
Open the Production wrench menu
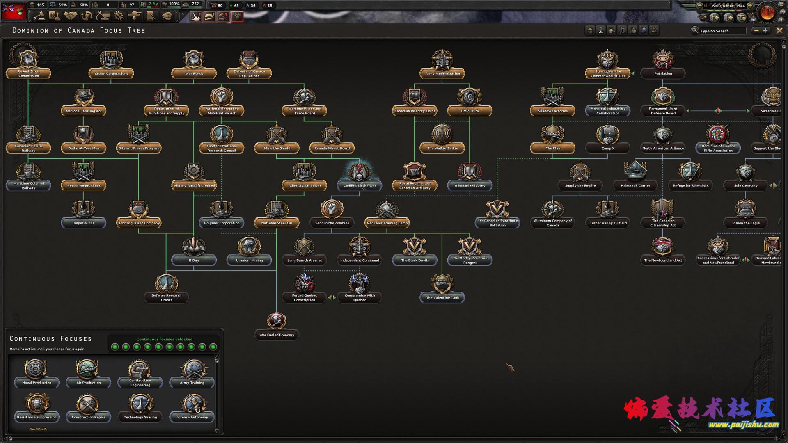(x=119, y=16)
